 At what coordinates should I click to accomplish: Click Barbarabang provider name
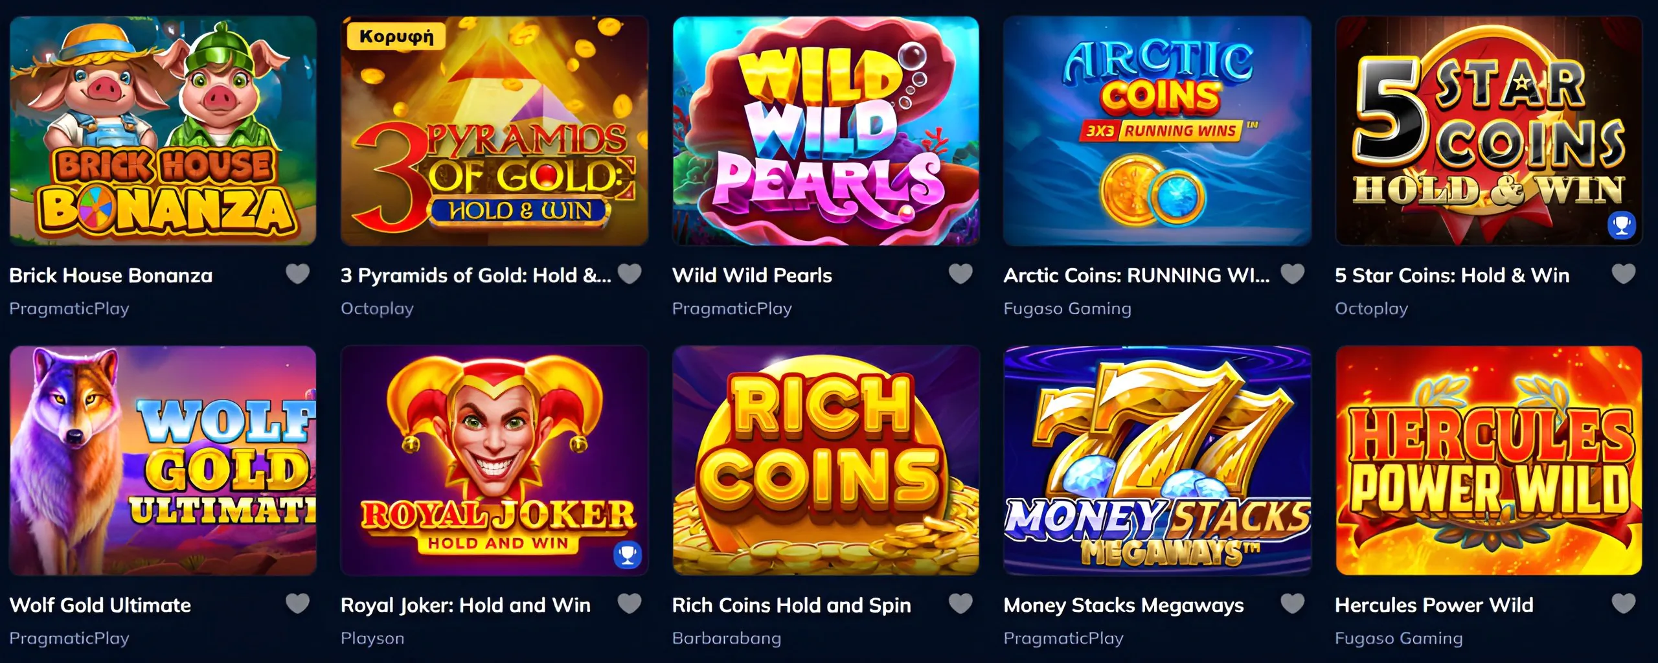(x=727, y=638)
